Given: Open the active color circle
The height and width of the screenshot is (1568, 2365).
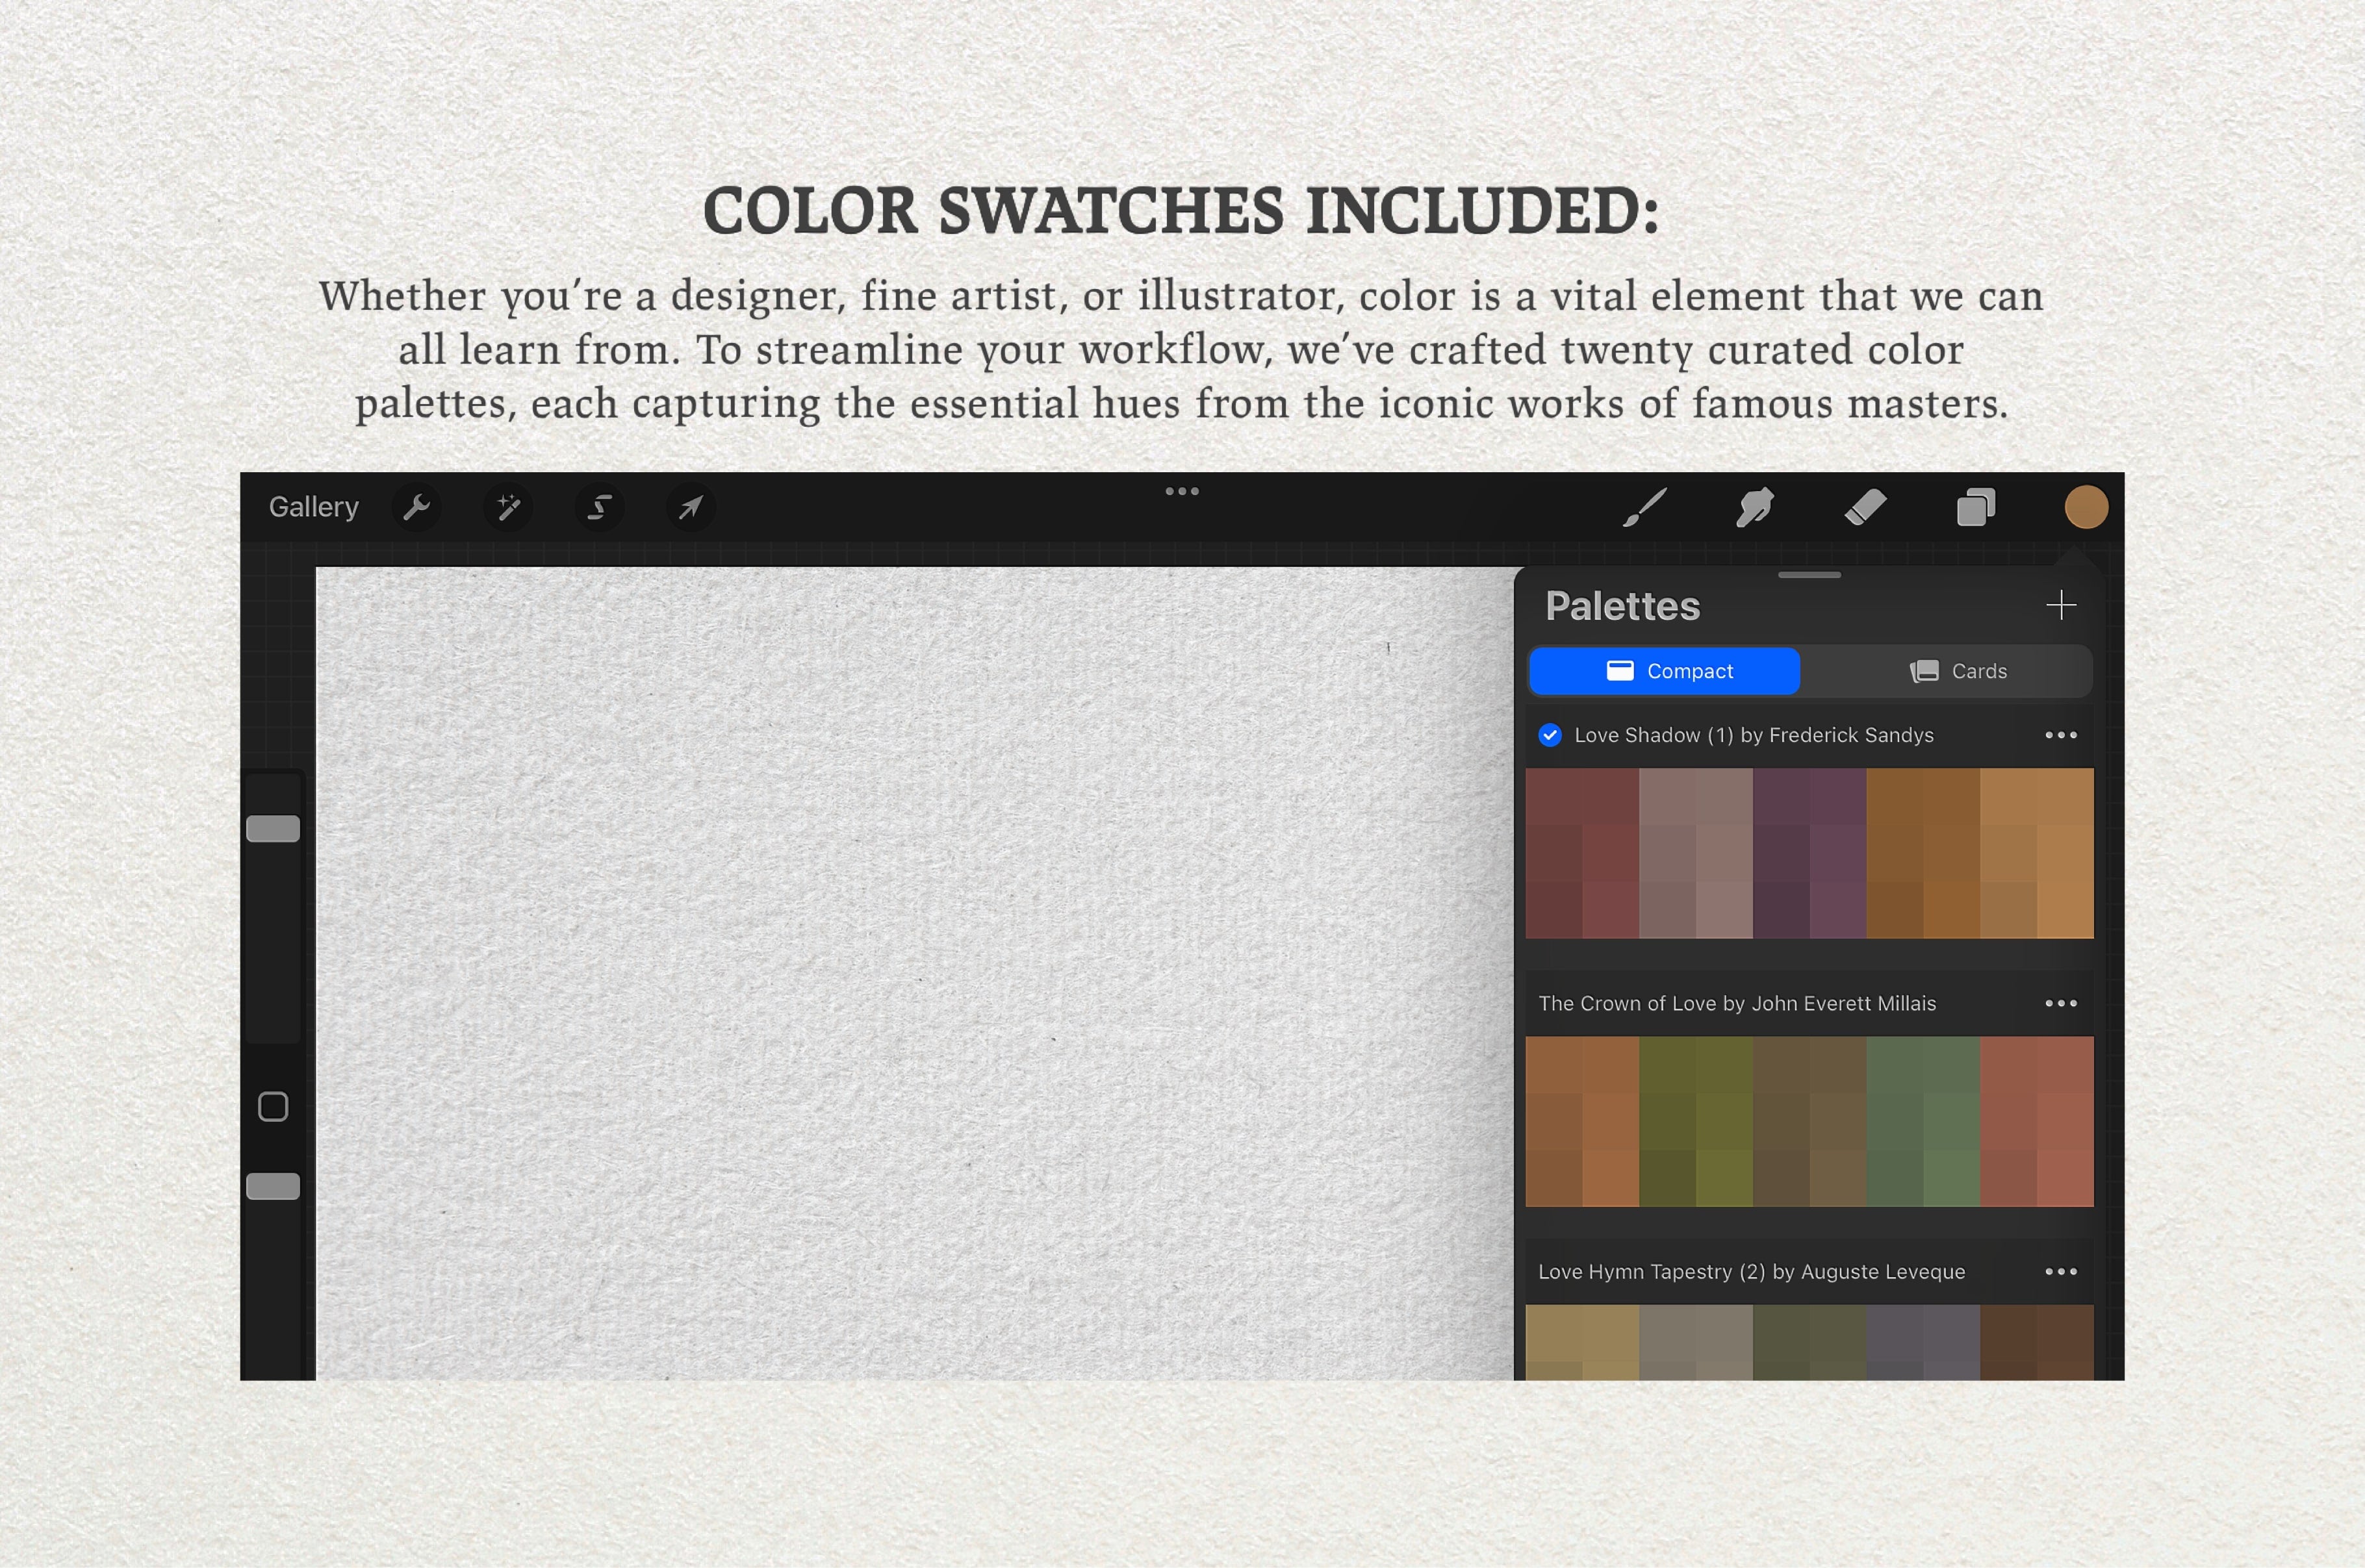Looking at the screenshot, I should click(x=2086, y=507).
